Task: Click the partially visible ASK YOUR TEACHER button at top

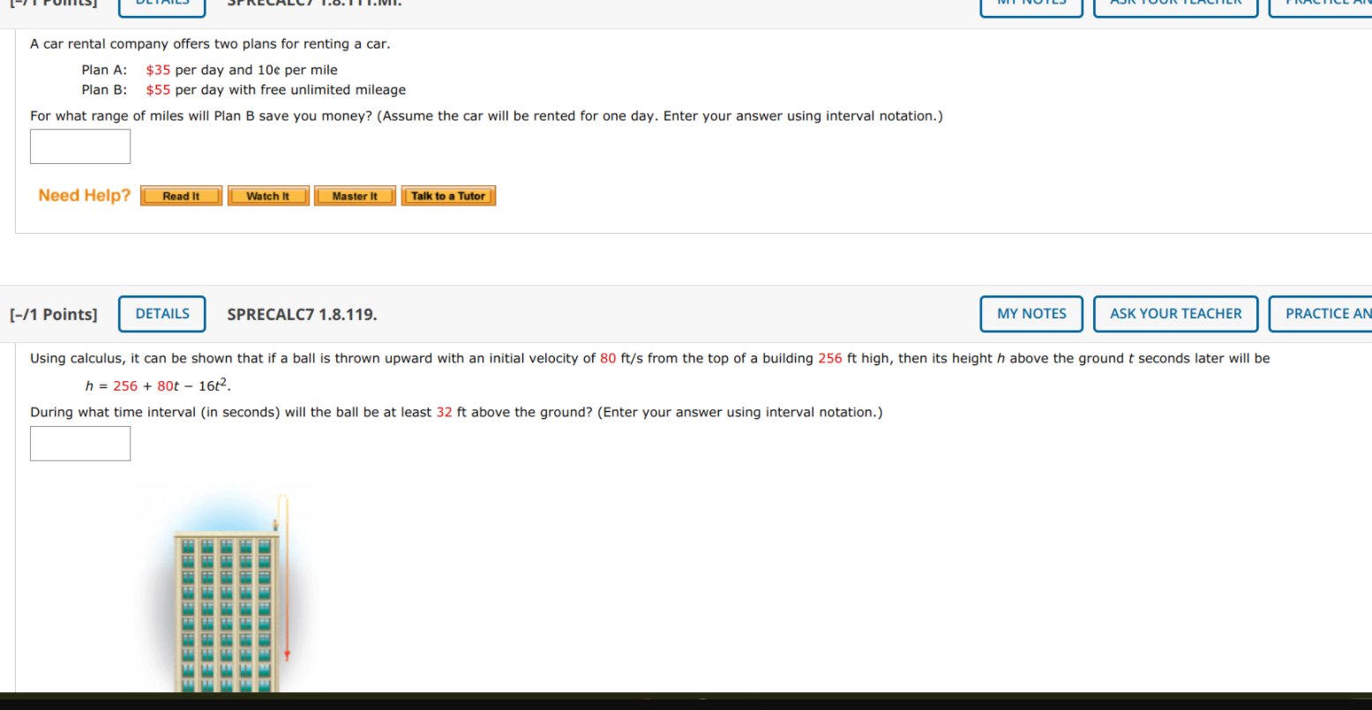Action: pos(1175,4)
